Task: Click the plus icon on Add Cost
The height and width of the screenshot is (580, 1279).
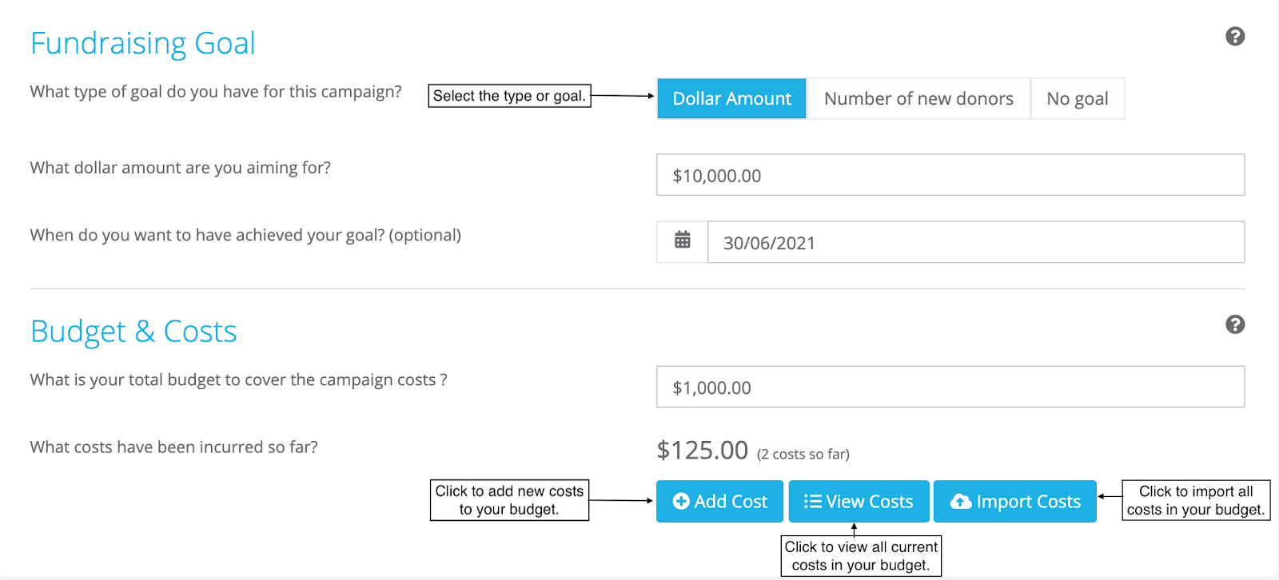Action: pos(681,502)
